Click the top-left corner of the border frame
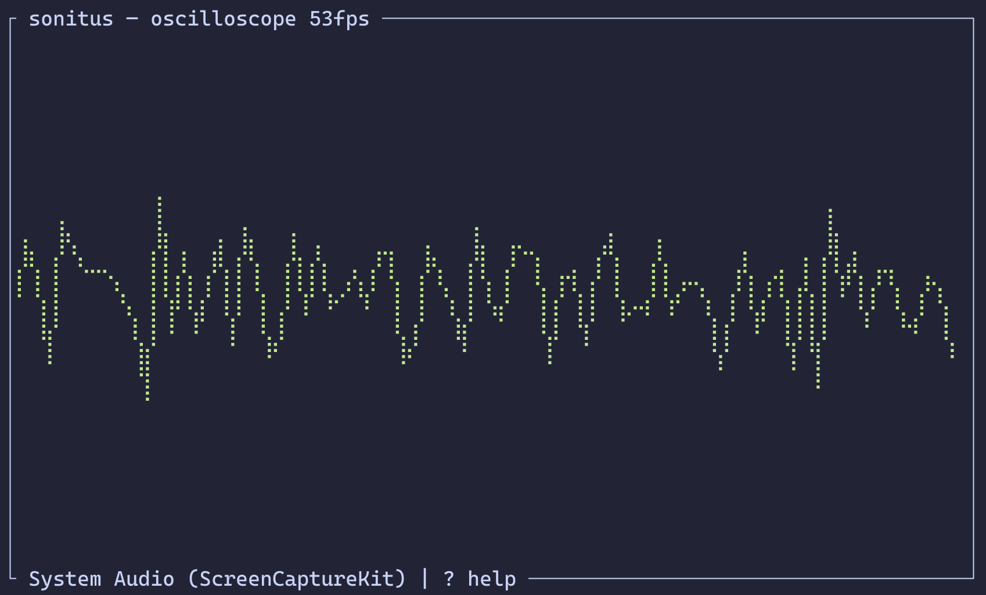The height and width of the screenshot is (595, 986). pyautogui.click(x=12, y=19)
